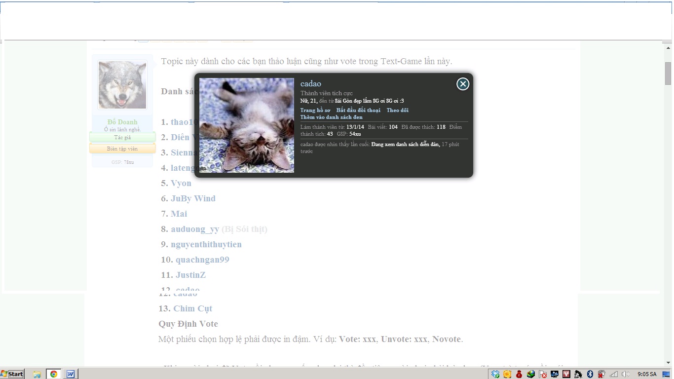
Task: Open JuBy Wind member link
Action: pos(193,198)
